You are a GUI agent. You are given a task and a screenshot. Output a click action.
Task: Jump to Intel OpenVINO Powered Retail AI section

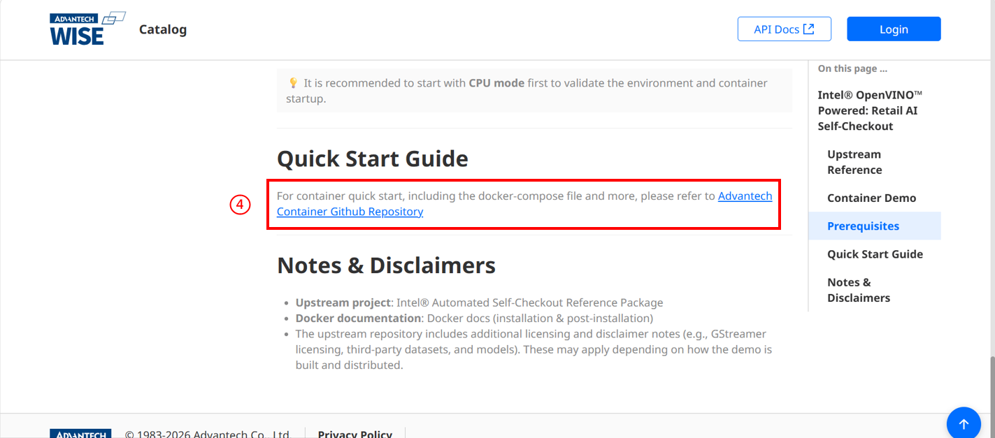pyautogui.click(x=870, y=110)
